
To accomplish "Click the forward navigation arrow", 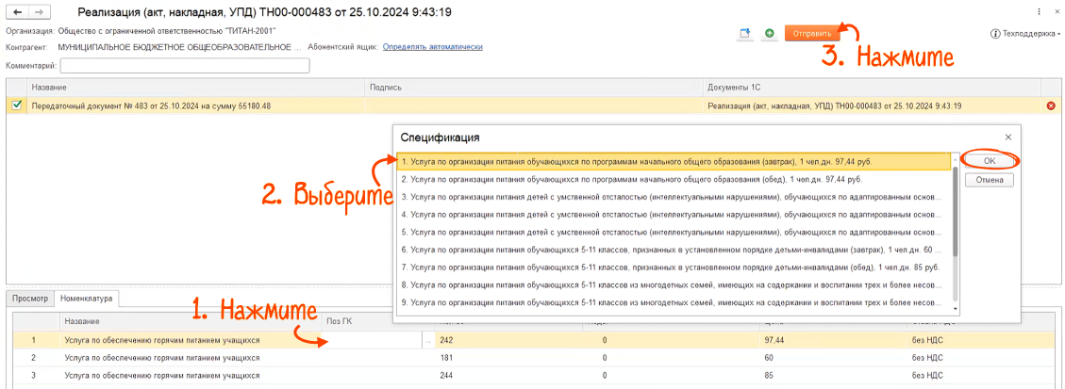I will pyautogui.click(x=40, y=11).
